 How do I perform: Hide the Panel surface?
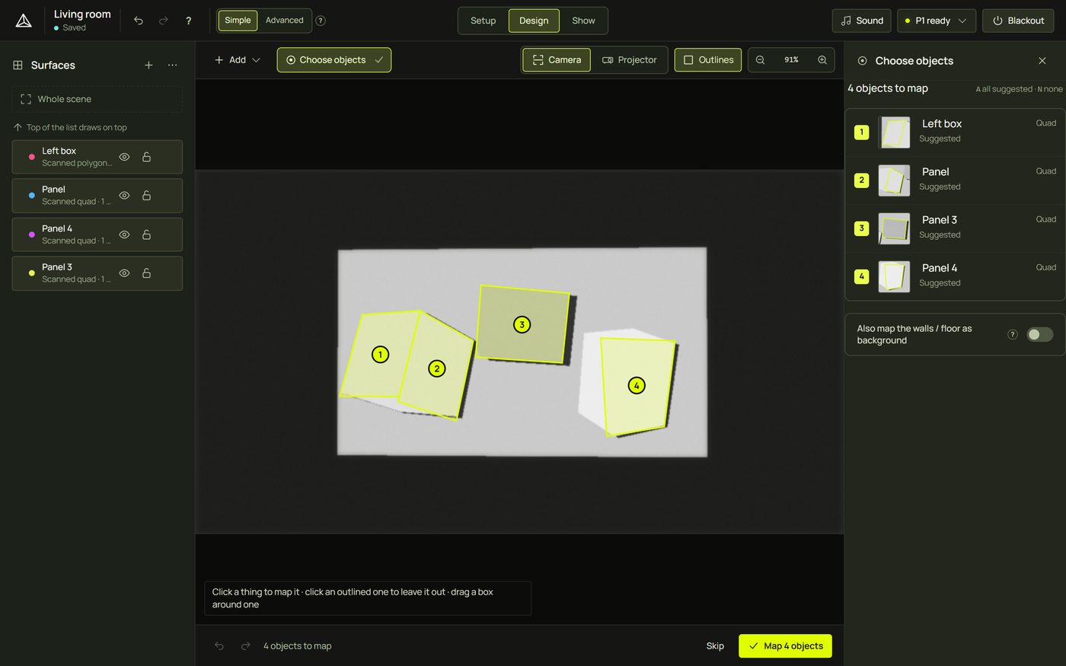124,196
